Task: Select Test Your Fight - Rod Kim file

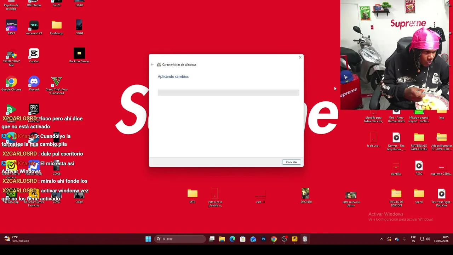Action: (441, 198)
